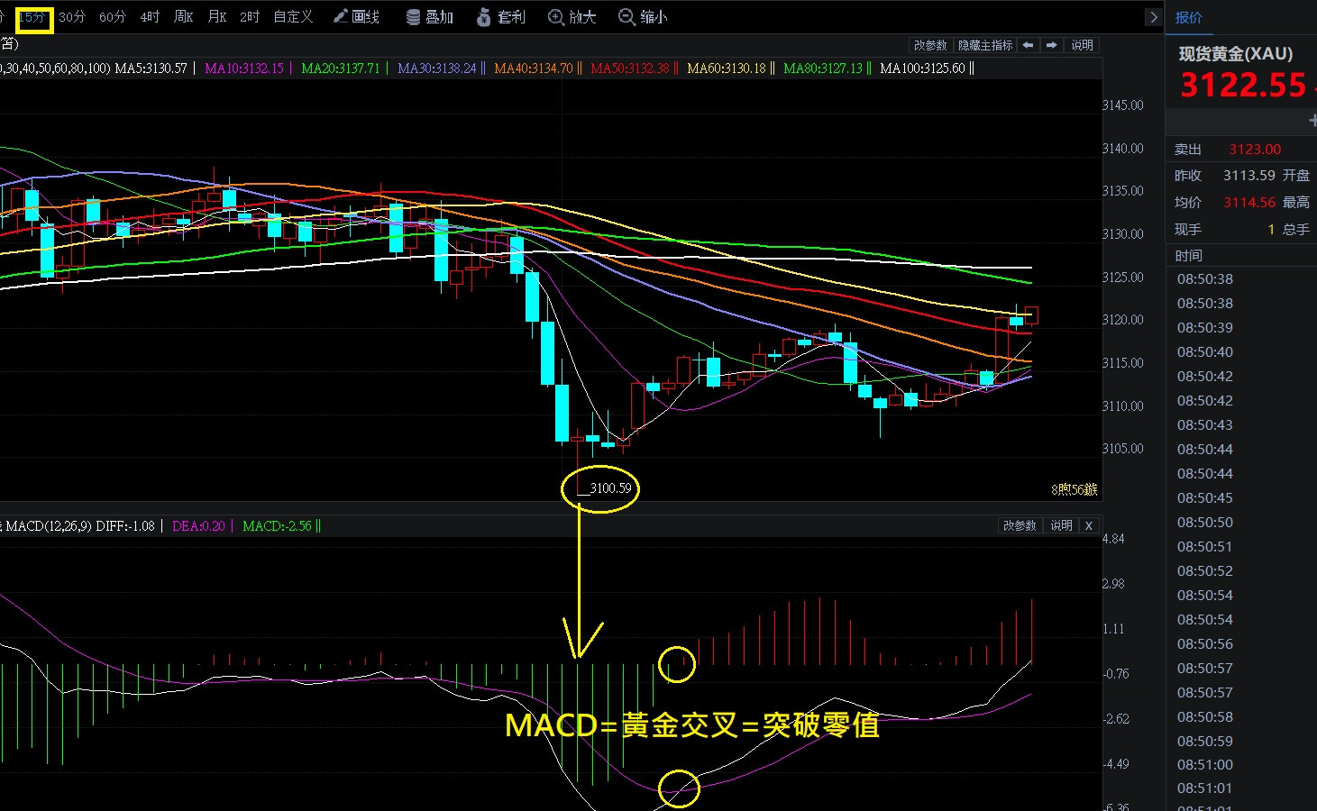The image size is (1317, 811).
Task: Select the 2时 chart period
Action: [x=250, y=17]
